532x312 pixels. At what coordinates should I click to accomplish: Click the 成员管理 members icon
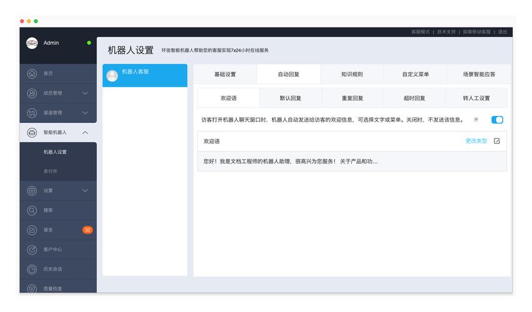pos(32,93)
